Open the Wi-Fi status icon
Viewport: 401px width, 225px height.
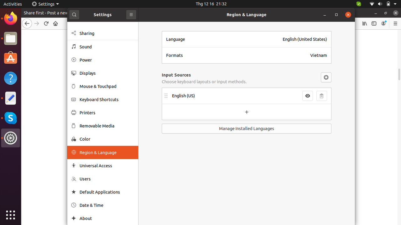[x=372, y=4]
